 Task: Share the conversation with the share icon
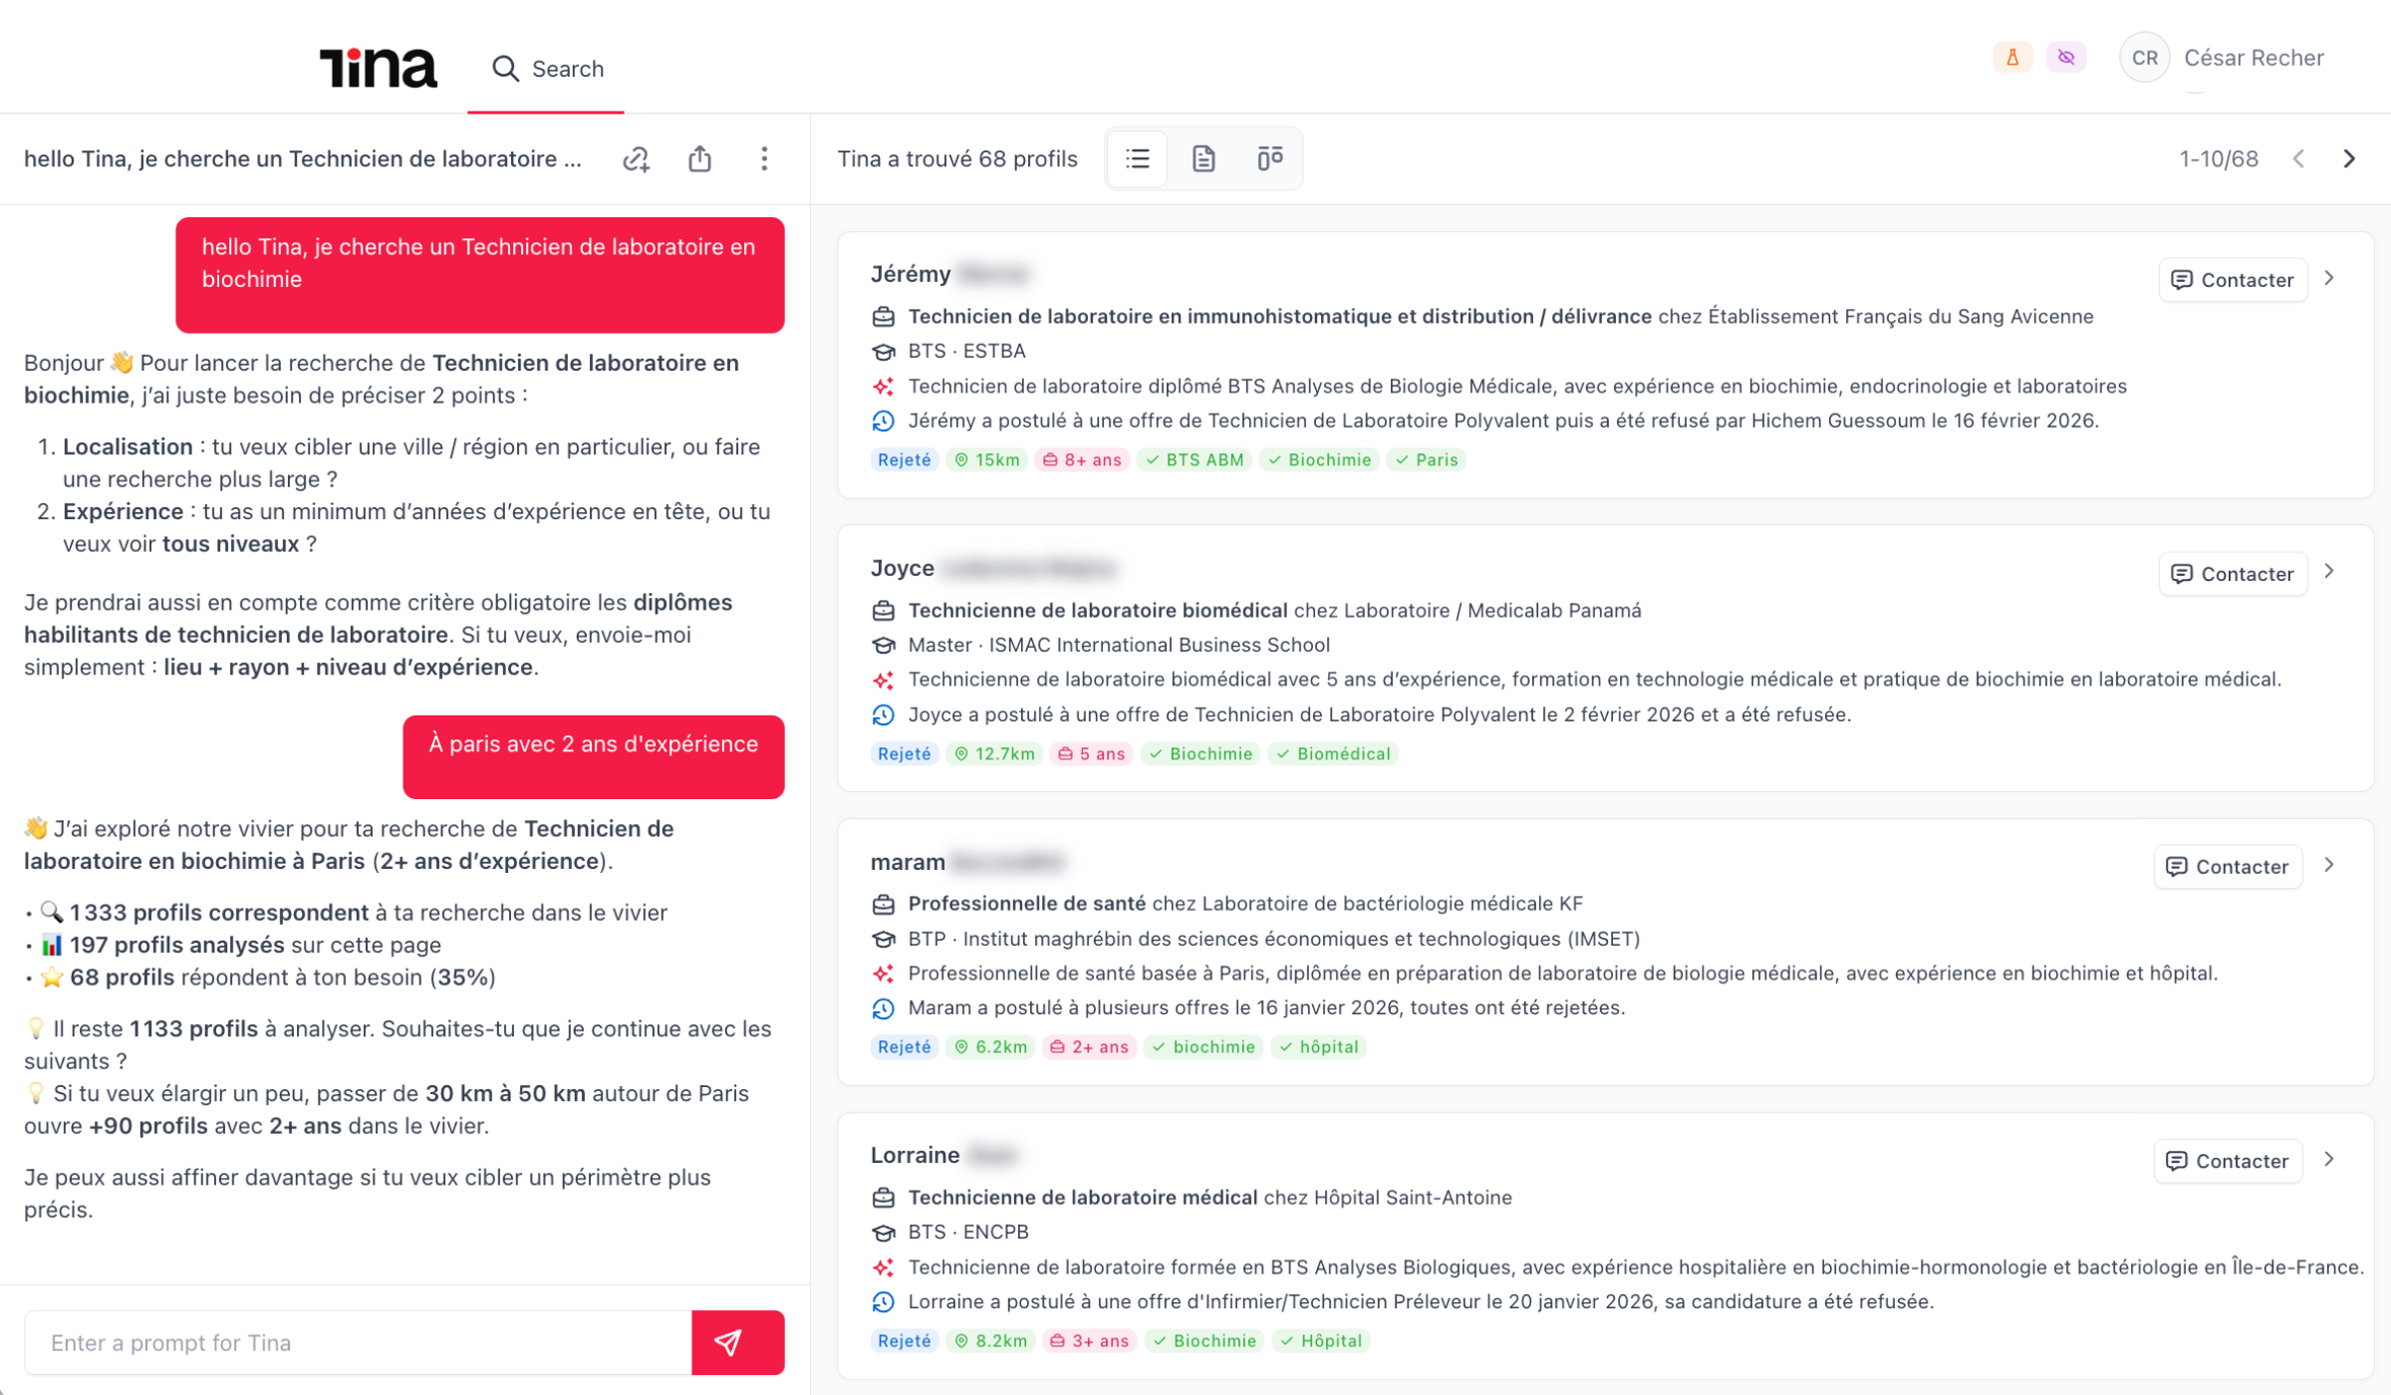click(x=700, y=159)
